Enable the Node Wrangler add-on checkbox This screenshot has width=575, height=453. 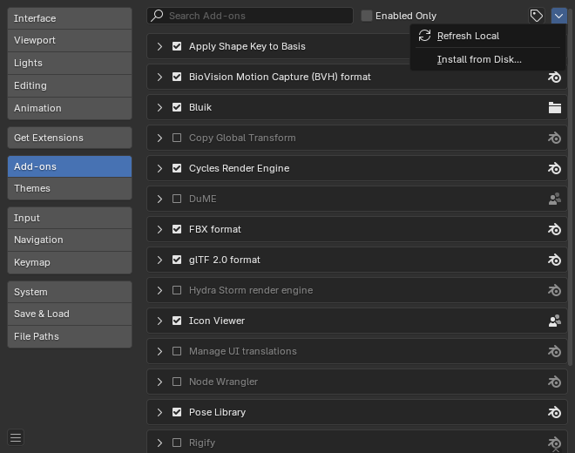point(177,382)
